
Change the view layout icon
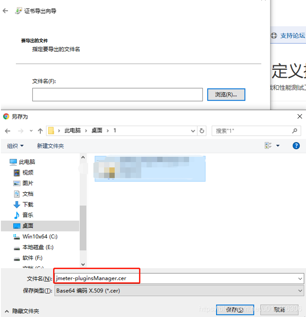(x=268, y=145)
